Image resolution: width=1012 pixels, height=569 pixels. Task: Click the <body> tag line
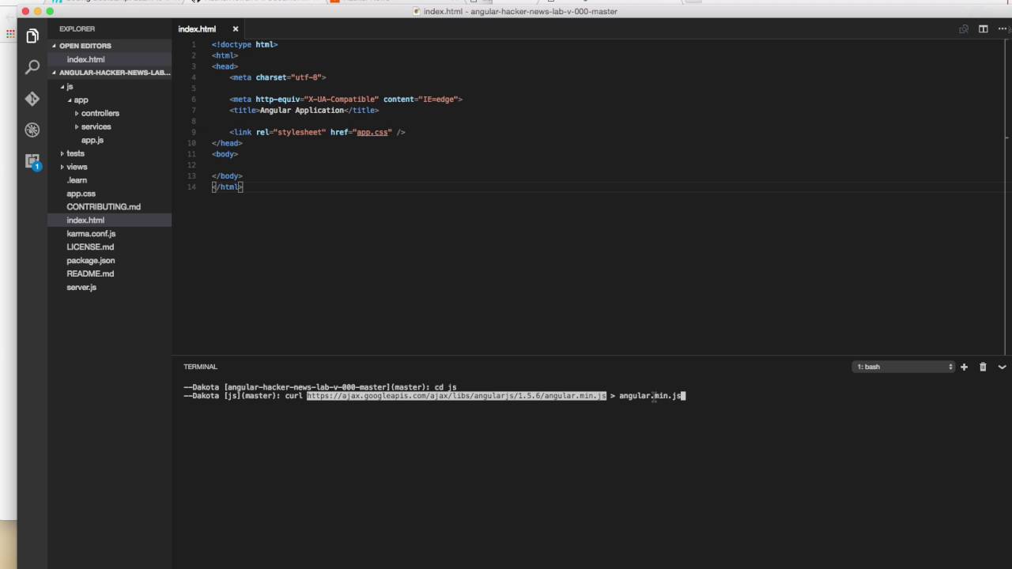225,154
